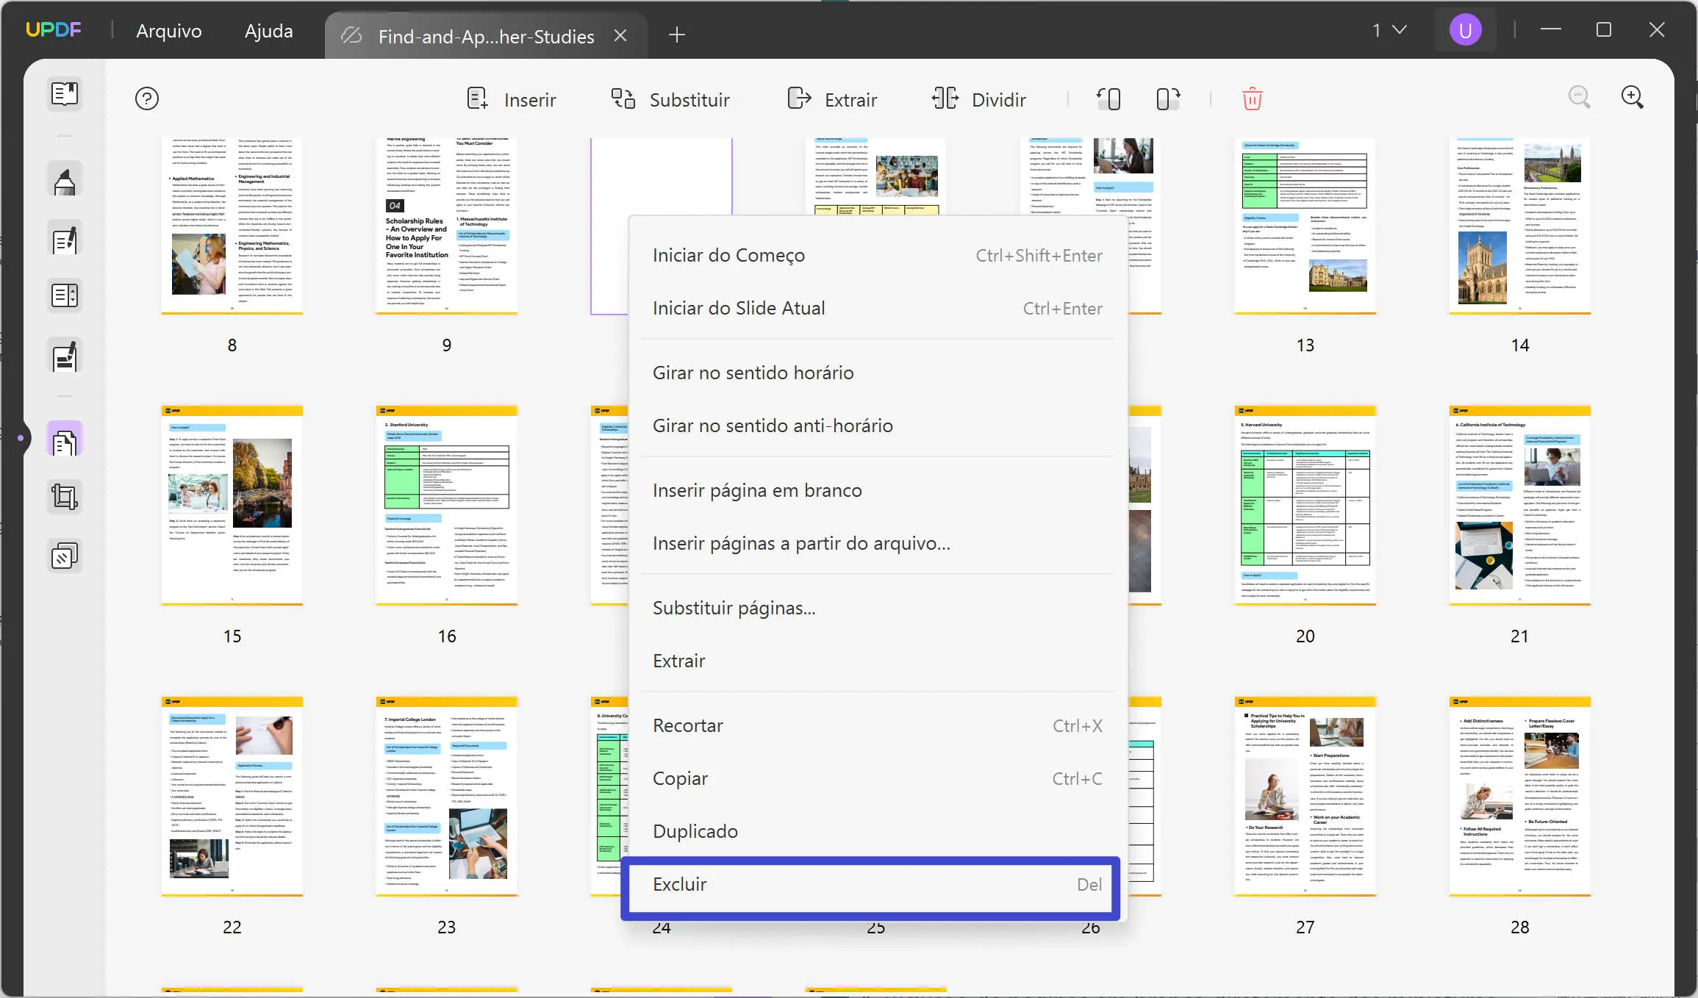Select the Organize Pages icon in sidebar
This screenshot has height=998, width=1698.
[65, 439]
